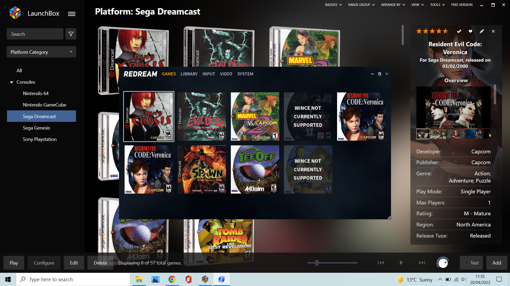Viewport: 510px width, 286px height.
Task: Click the LaunchBox Search field
Action: click(x=35, y=34)
